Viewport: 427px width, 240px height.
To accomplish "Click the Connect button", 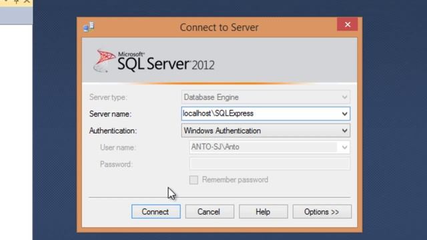I will coord(155,212).
